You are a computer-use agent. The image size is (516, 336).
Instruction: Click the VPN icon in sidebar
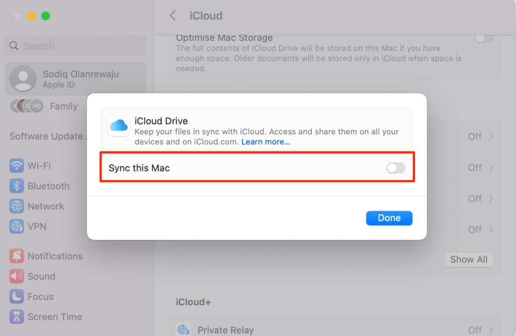(17, 227)
